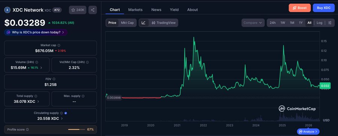Click the 0.032 current price tag
The image size is (338, 136).
tap(325, 86)
